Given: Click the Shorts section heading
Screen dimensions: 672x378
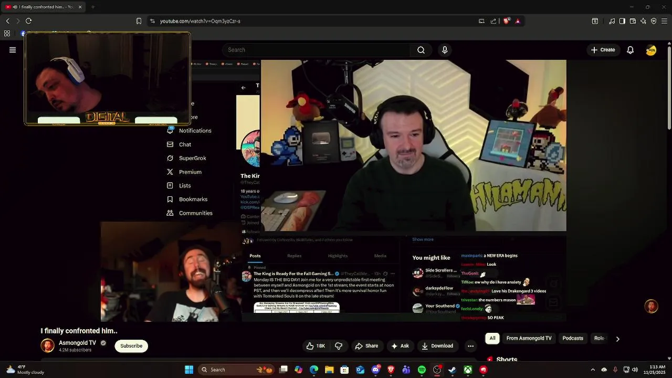Looking at the screenshot, I should tap(507, 360).
